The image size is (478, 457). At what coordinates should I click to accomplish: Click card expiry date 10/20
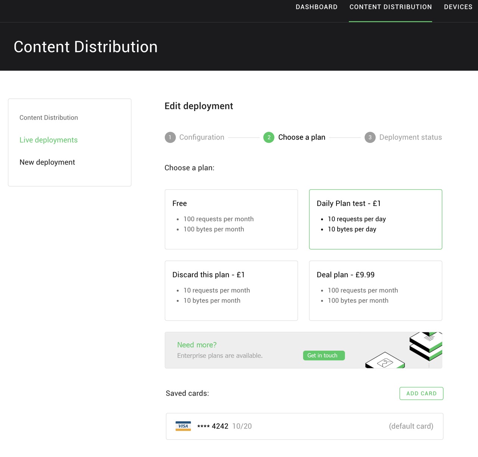pos(242,426)
